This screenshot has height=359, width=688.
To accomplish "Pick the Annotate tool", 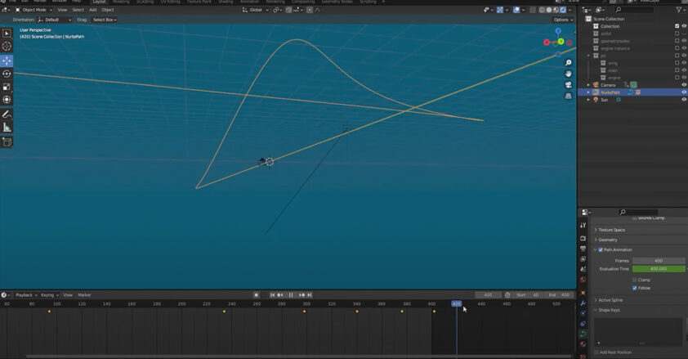I will point(7,114).
